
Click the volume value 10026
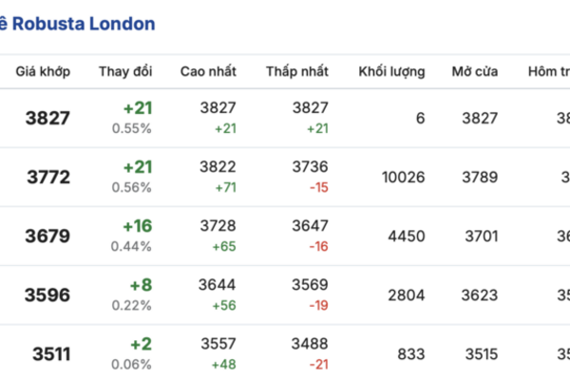click(x=402, y=177)
